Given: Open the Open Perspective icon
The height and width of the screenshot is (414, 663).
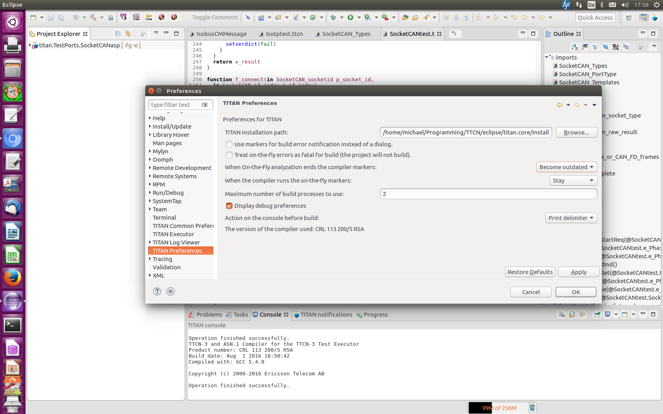Looking at the screenshot, I should pos(629,18).
